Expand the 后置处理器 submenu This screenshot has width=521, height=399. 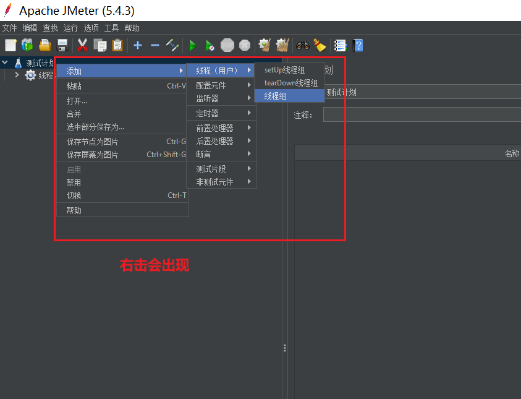[x=222, y=141]
